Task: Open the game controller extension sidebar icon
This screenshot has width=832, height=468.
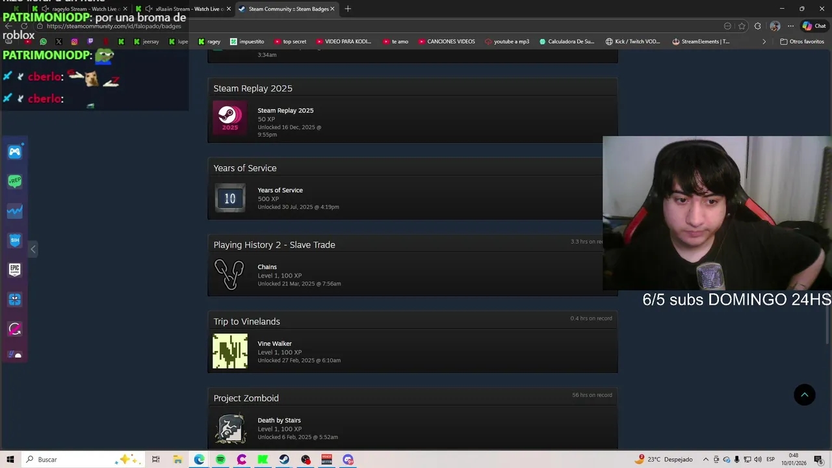Action: pos(15,152)
